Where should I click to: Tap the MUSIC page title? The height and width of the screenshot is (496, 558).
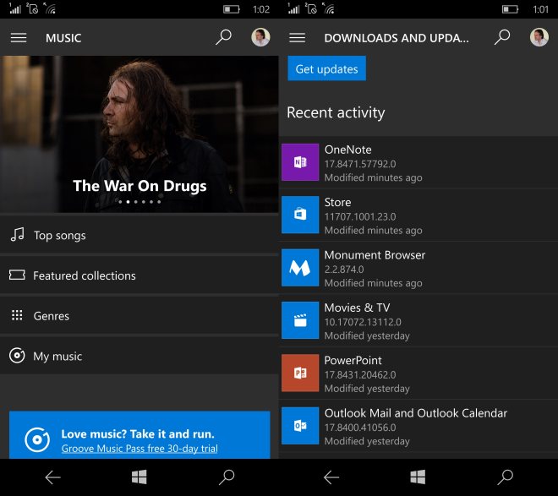click(x=63, y=38)
